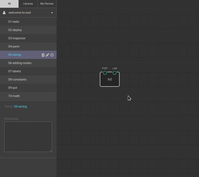This screenshot has width=199, height=177.
Task: Open the 02-deploy patch
Action: pyautogui.click(x=15, y=30)
